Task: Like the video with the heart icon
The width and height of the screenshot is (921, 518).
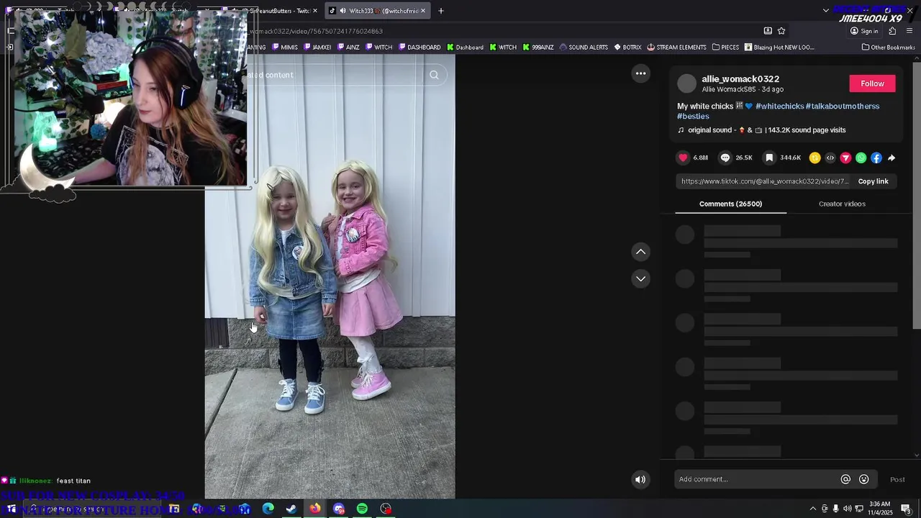Action: point(683,158)
